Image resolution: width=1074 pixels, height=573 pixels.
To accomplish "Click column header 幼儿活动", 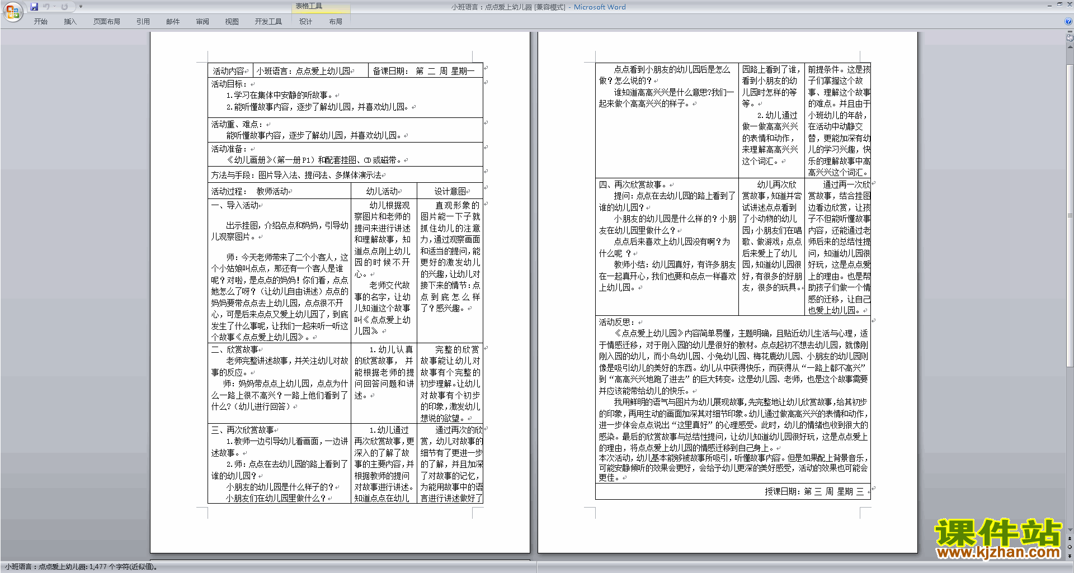I will click(x=382, y=191).
